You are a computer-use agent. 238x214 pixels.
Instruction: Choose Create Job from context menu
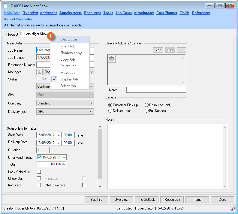(68, 40)
